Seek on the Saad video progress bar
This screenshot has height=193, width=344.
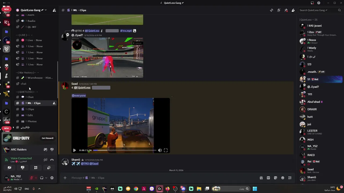pyautogui.click(x=125, y=150)
